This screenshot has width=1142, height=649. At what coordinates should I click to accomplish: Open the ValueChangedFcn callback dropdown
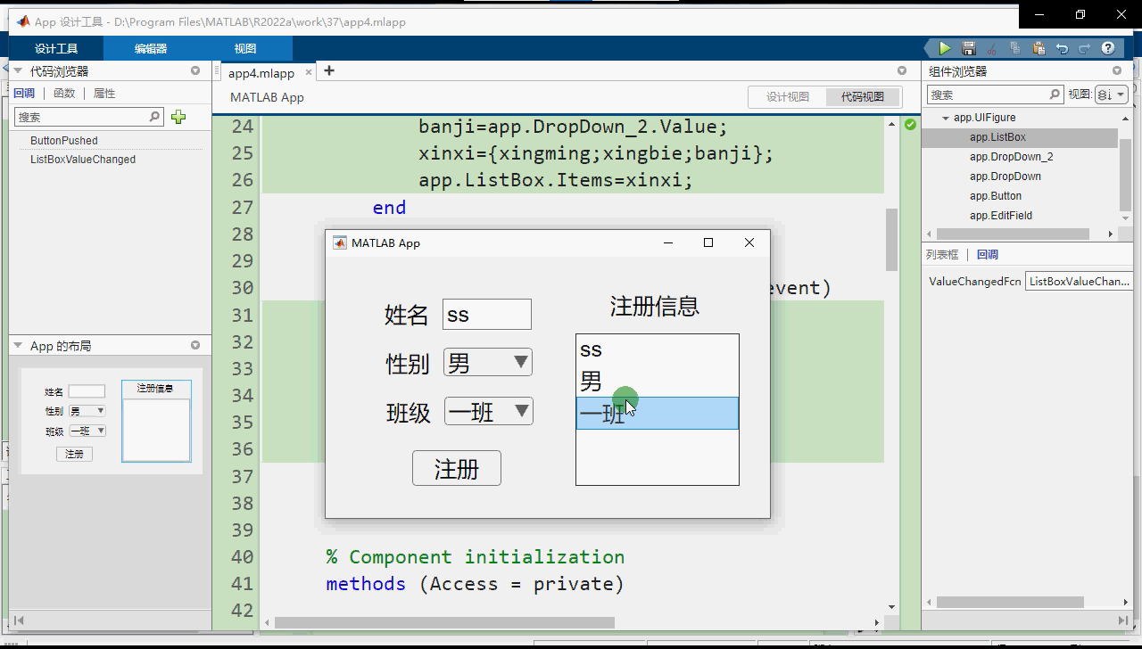pos(1079,281)
